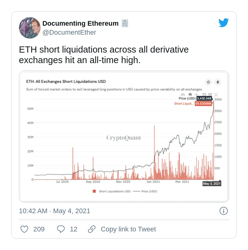Download chart snapshot with camera icon
Screen dimensions: 248x250
183,95
